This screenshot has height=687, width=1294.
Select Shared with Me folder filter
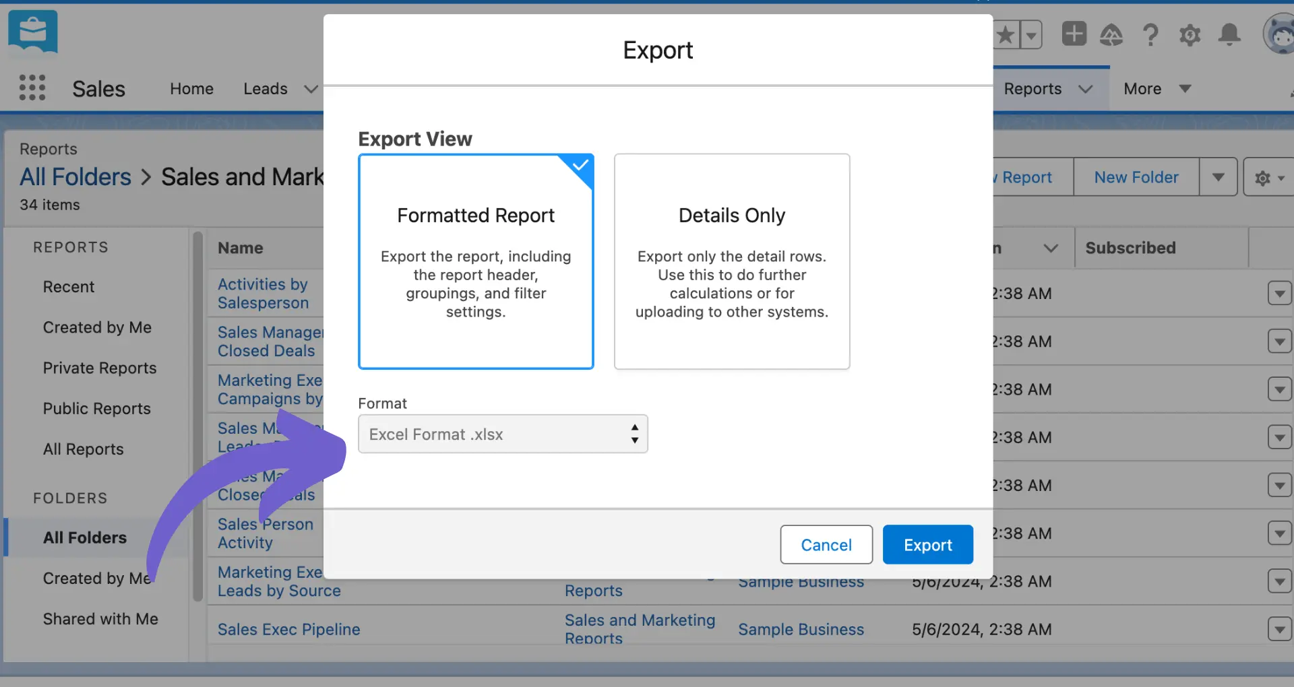(100, 618)
